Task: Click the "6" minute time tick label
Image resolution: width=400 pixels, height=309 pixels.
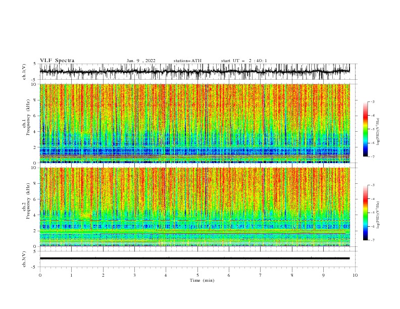Action: point(229,275)
